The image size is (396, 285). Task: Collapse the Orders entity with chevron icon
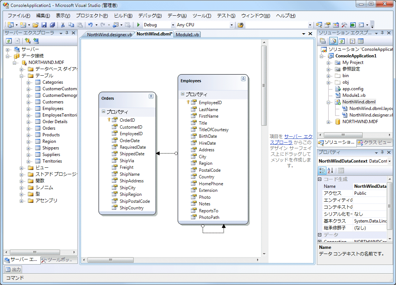click(151, 96)
